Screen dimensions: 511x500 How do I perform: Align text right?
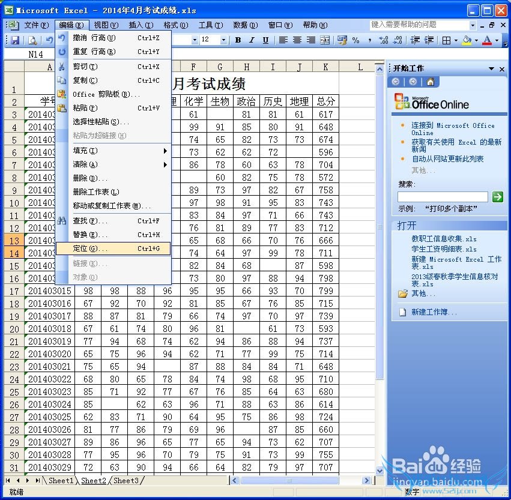tap(311, 40)
